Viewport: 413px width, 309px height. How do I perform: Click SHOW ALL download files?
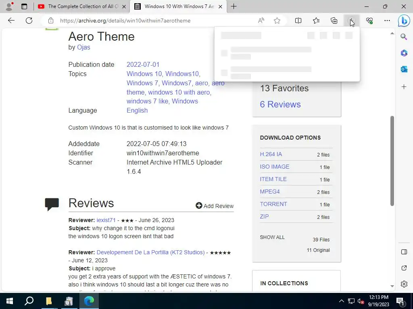click(272, 237)
